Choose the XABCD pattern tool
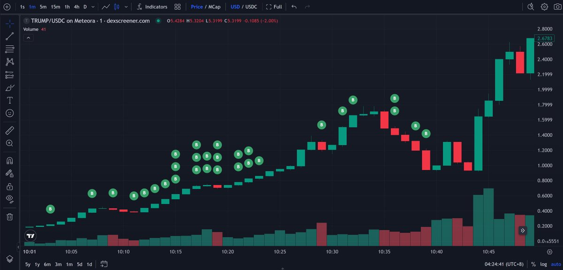 click(x=10, y=62)
